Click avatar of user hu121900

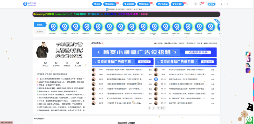pos(132,27)
